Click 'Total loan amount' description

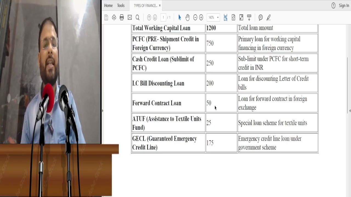pos(256,28)
